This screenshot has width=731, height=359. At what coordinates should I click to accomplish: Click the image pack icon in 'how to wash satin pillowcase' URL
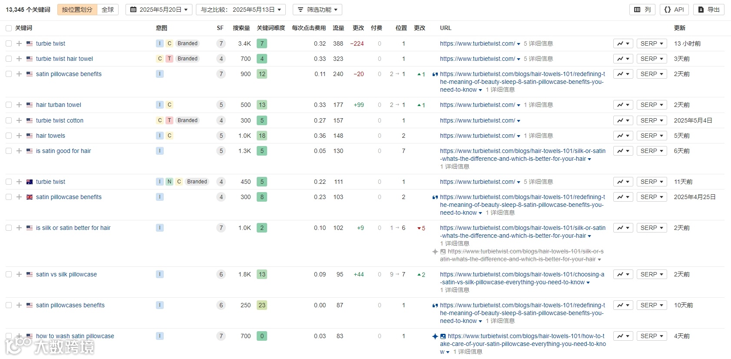pyautogui.click(x=443, y=336)
